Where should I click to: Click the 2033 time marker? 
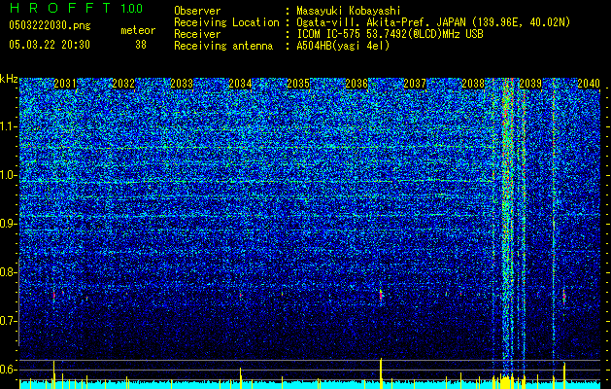click(182, 84)
